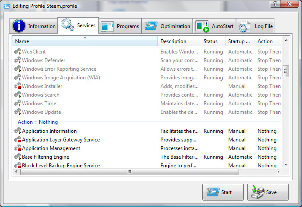Click Stop Then action for Windows Update
This screenshot has width=302, height=207.
click(x=269, y=112)
